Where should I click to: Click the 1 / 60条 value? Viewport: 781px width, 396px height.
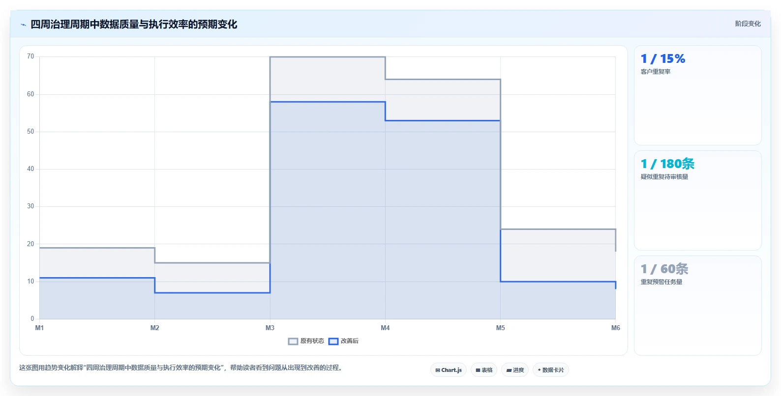(664, 269)
